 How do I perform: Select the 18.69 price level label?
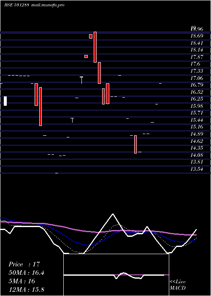tap(197, 36)
